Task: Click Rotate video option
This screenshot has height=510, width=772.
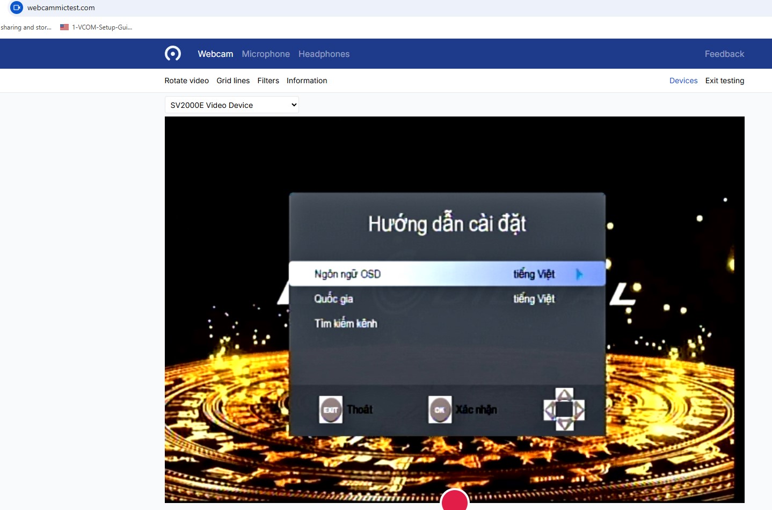Action: click(186, 81)
